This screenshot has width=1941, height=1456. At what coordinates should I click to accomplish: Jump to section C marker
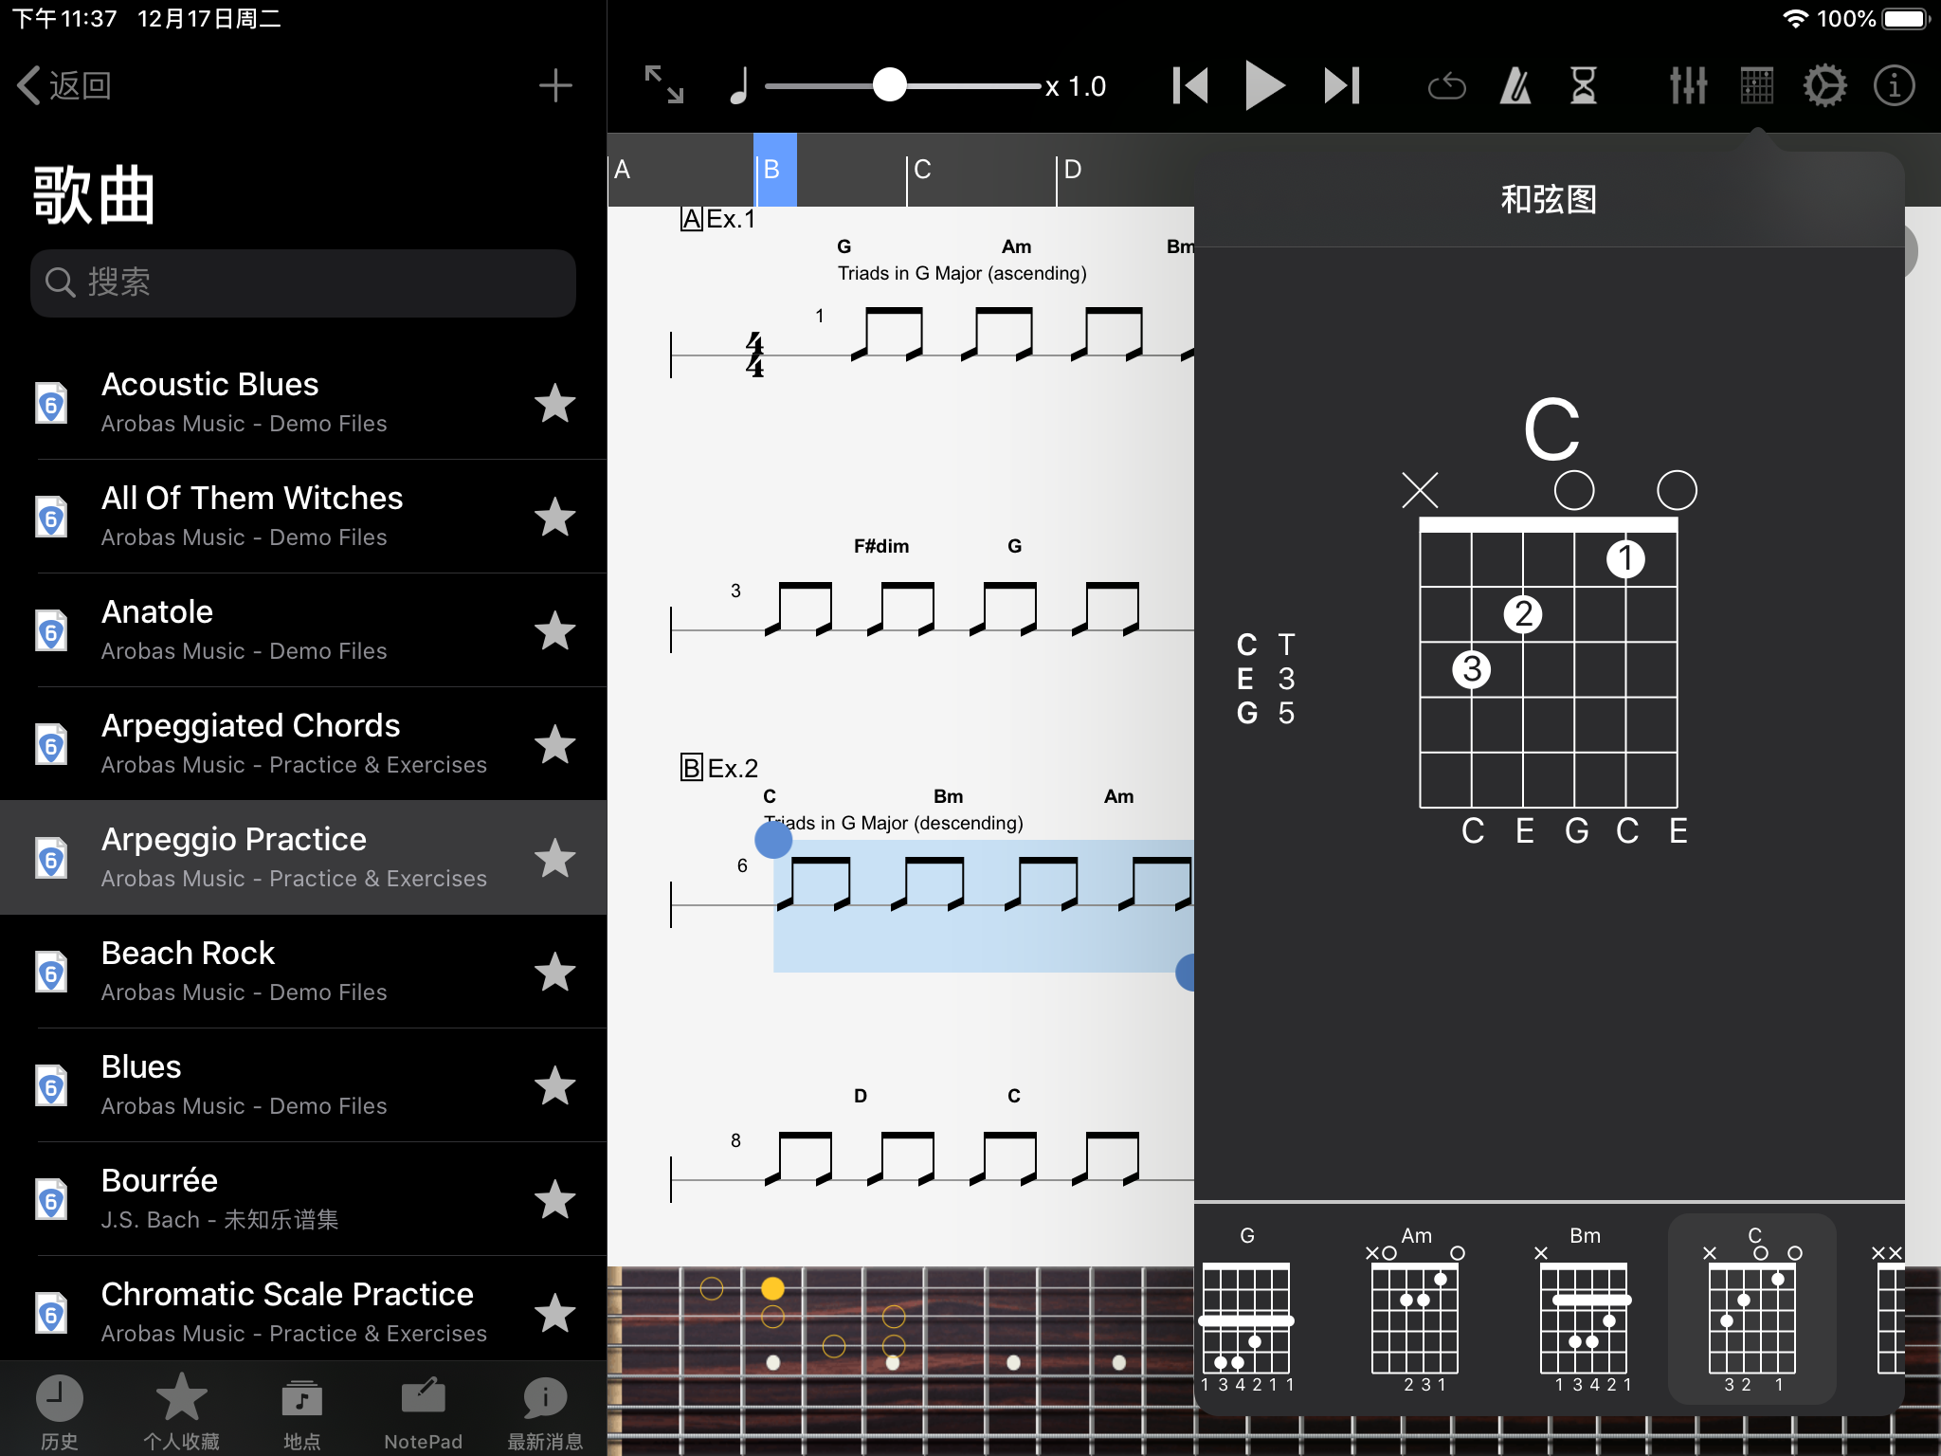coord(923,170)
